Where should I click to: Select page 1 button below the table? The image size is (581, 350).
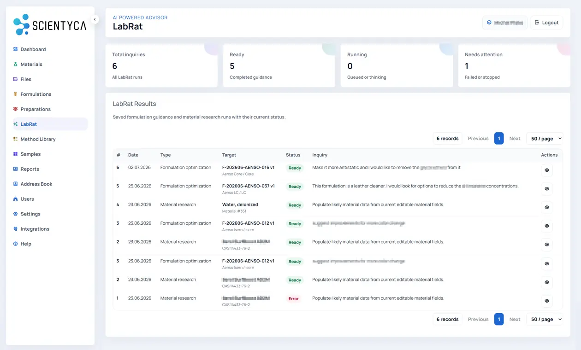pos(499,319)
